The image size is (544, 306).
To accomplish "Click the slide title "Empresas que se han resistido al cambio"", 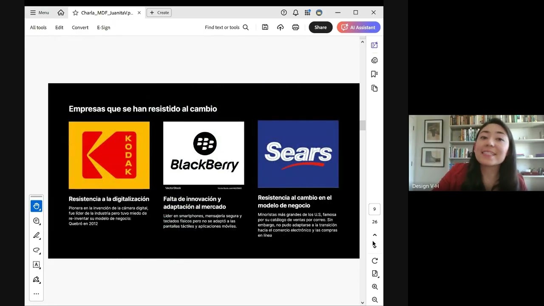I will (143, 109).
